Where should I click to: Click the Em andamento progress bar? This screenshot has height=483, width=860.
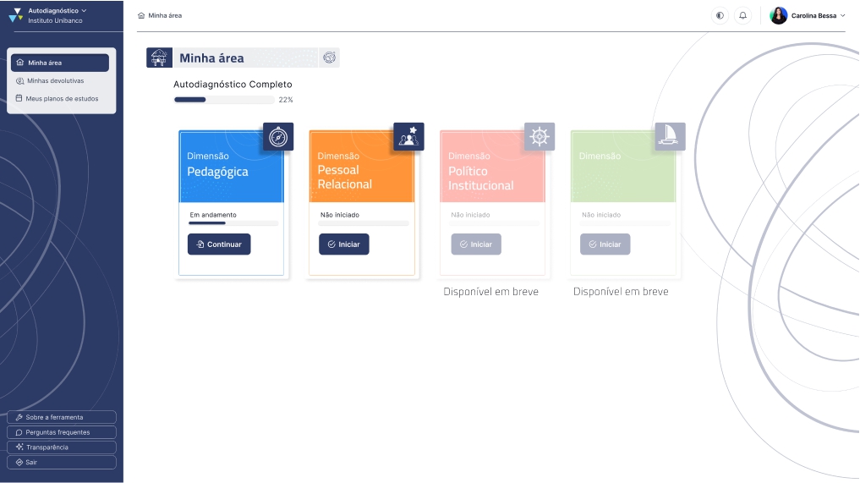(233, 223)
